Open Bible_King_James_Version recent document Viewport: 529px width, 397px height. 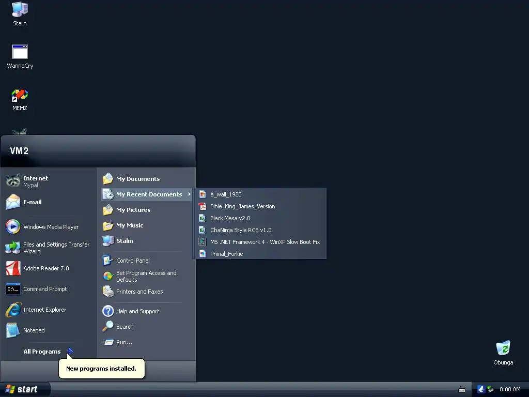pos(261,206)
